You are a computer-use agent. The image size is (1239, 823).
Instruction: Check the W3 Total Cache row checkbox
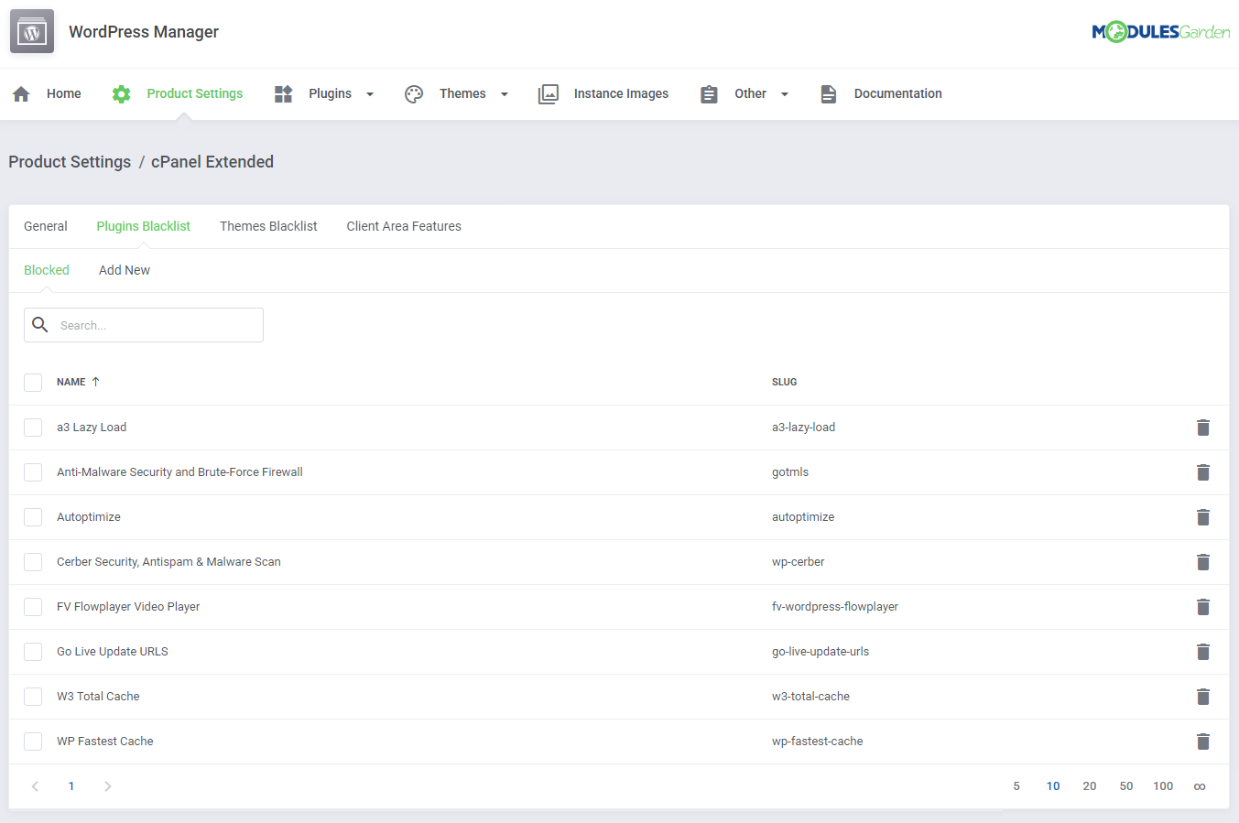[33, 696]
